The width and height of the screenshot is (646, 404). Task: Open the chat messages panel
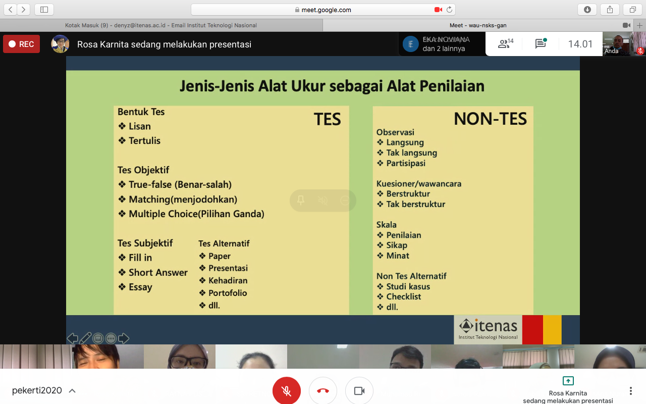[541, 44]
